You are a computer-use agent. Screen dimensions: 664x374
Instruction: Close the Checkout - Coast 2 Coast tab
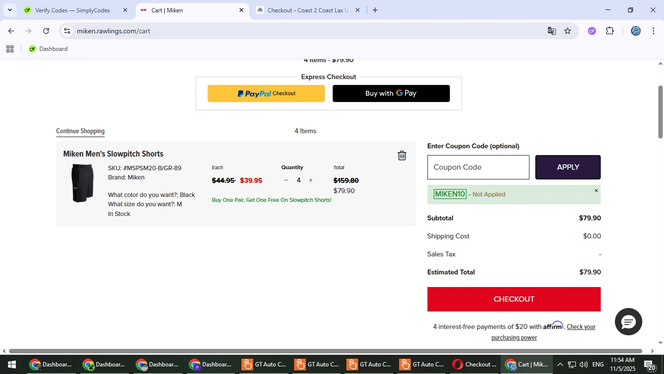click(x=358, y=10)
